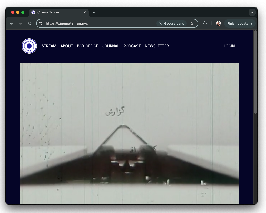
Task: Click the Cinema Tehran circular logo
Action: click(x=29, y=46)
